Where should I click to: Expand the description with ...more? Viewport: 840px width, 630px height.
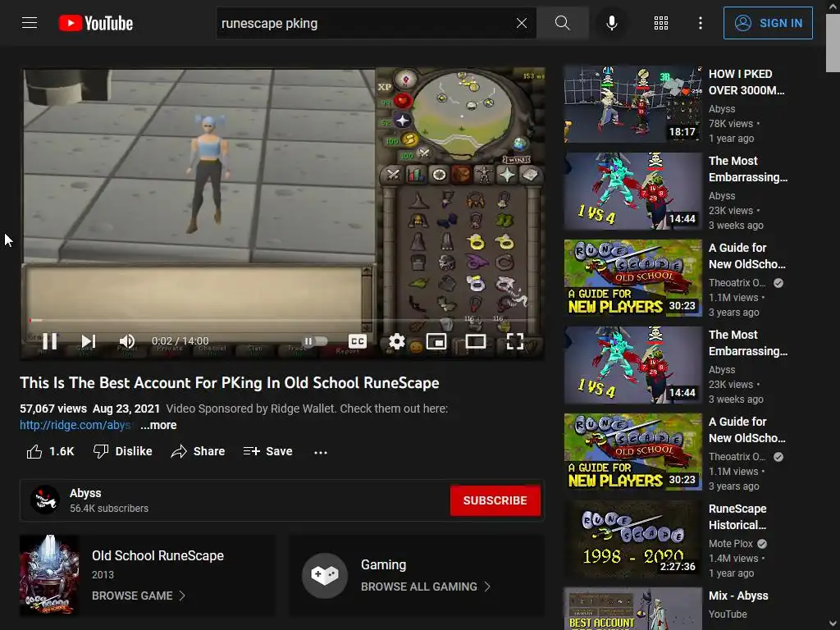pos(158,425)
